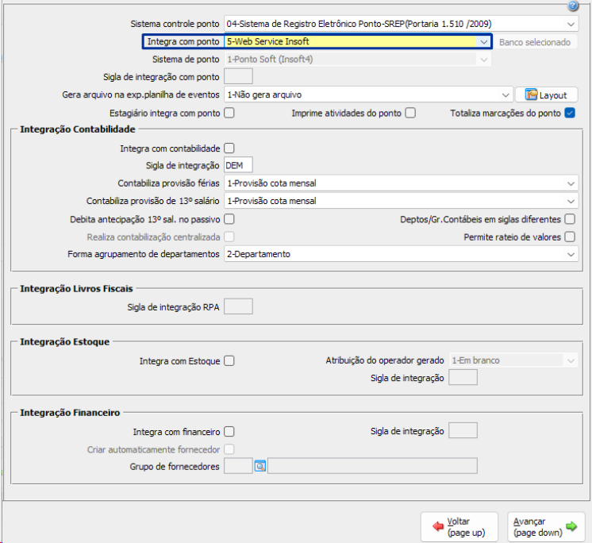The height and width of the screenshot is (543, 592).
Task: Toggle Imprime atividades do ponto checkbox
Action: [410, 113]
